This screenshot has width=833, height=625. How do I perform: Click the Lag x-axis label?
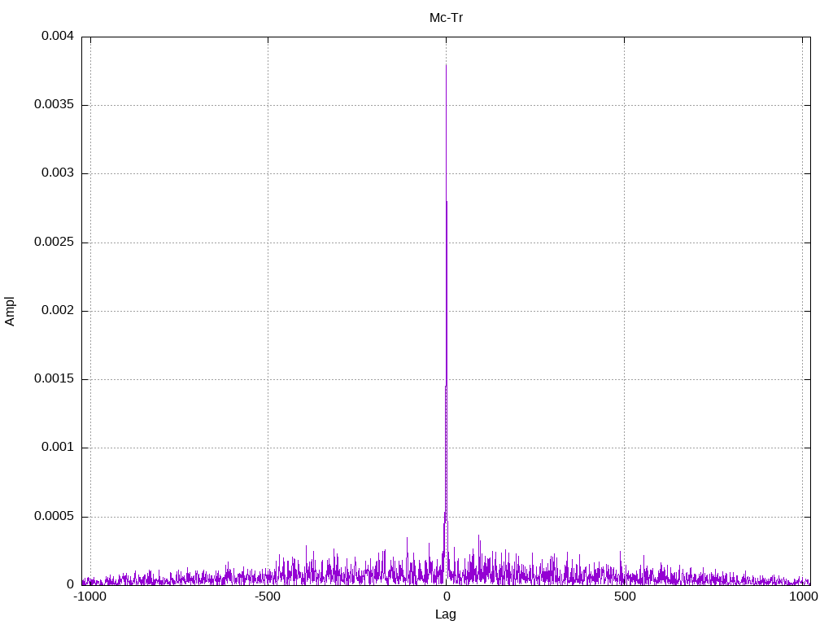pyautogui.click(x=445, y=614)
